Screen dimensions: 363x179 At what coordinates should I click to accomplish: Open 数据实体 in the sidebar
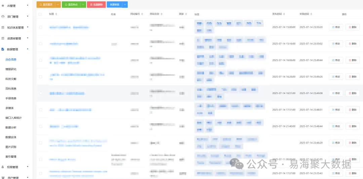coord(11,137)
